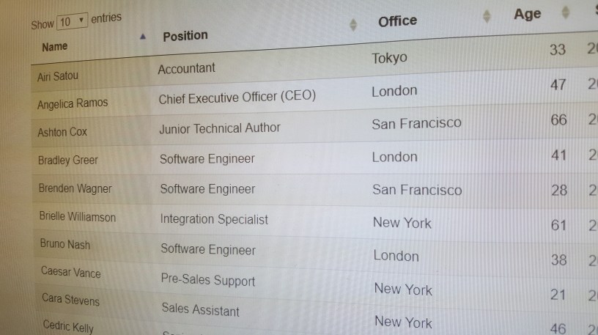Sort table by Position column header
The width and height of the screenshot is (598, 335).
[185, 35]
